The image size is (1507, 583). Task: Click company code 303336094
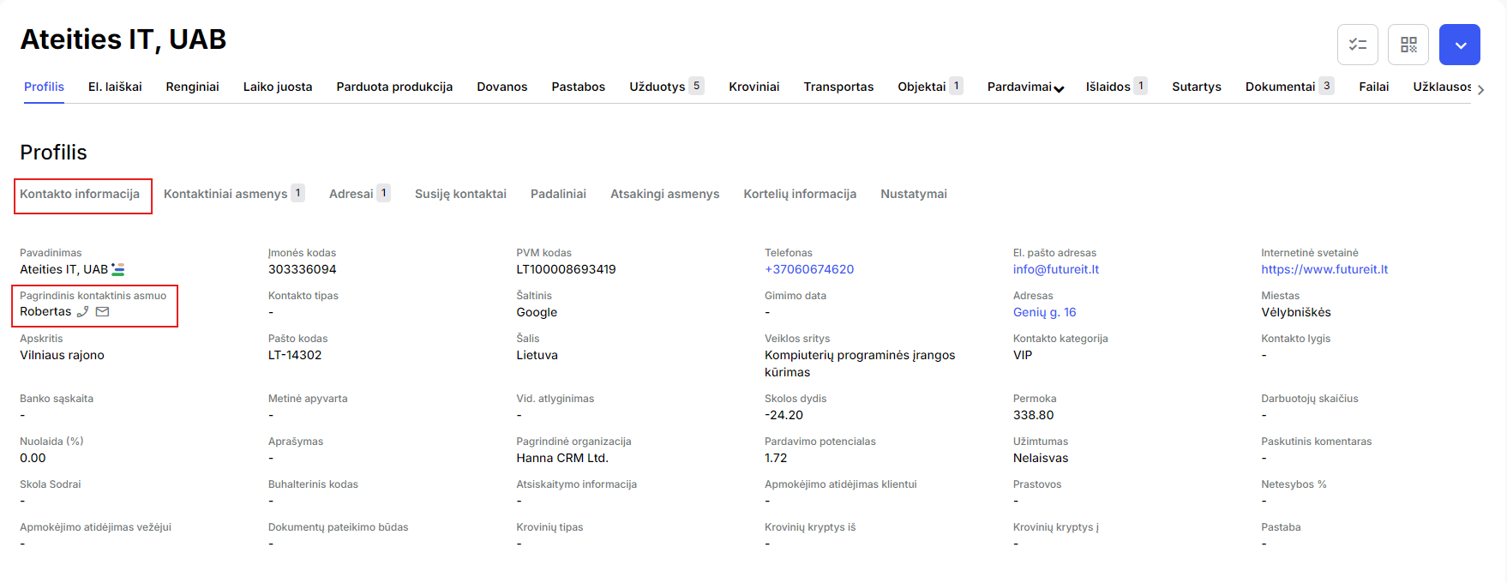click(x=303, y=269)
